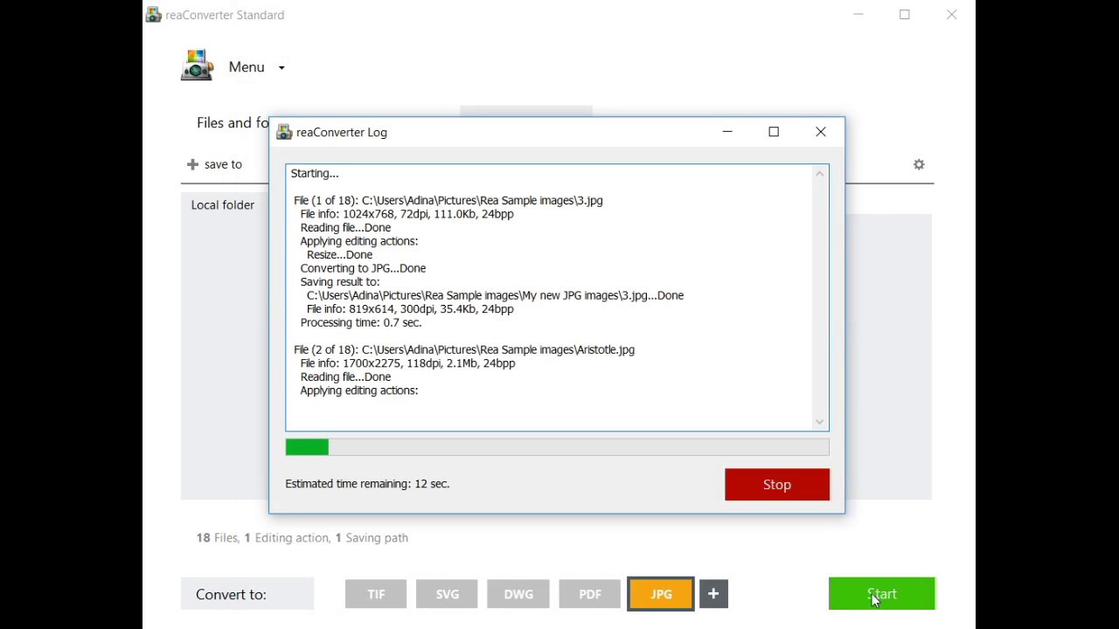Choose SVG output format

(447, 594)
